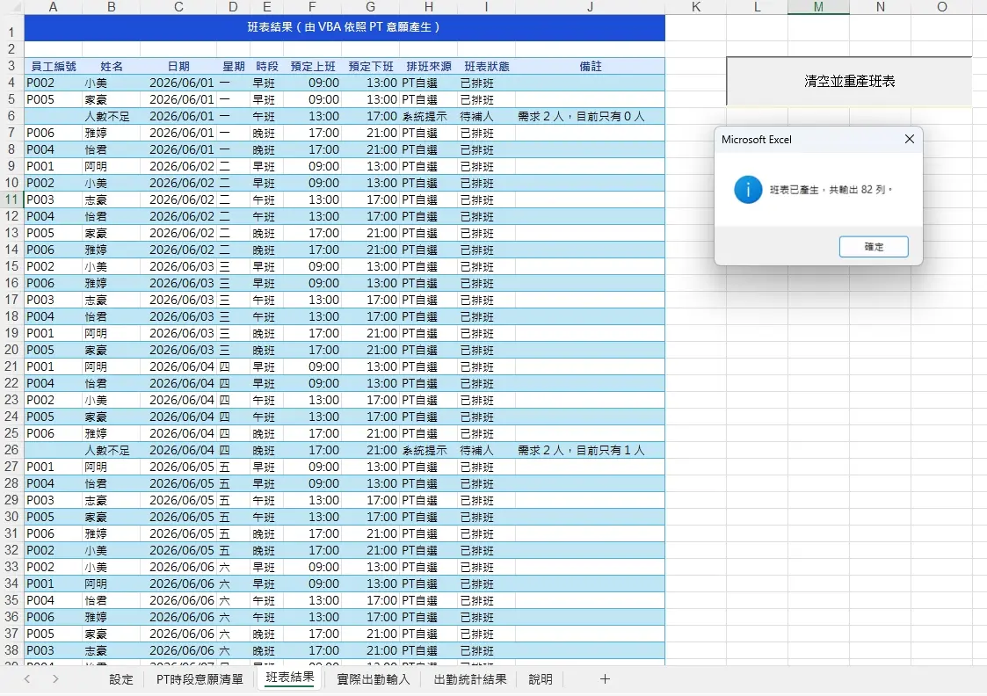Select row 11 header
The height and width of the screenshot is (696, 987).
(x=12, y=199)
